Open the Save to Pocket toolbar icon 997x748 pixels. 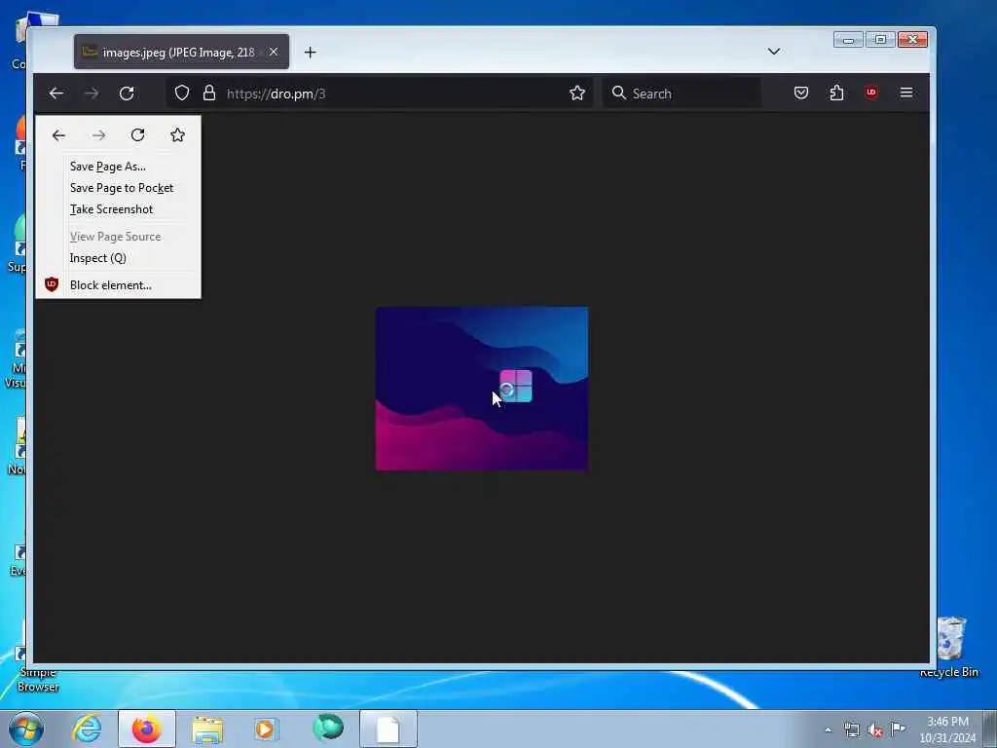(801, 93)
